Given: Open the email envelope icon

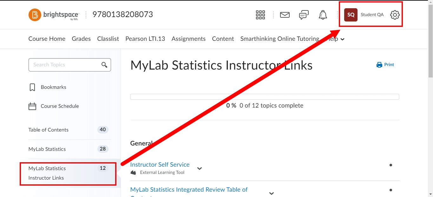Looking at the screenshot, I should [x=285, y=15].
